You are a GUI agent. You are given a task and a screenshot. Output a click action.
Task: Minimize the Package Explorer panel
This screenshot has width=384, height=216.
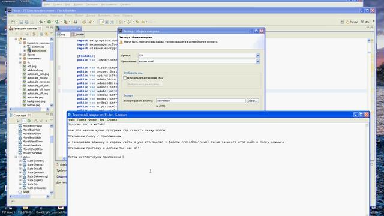click(x=47, y=28)
